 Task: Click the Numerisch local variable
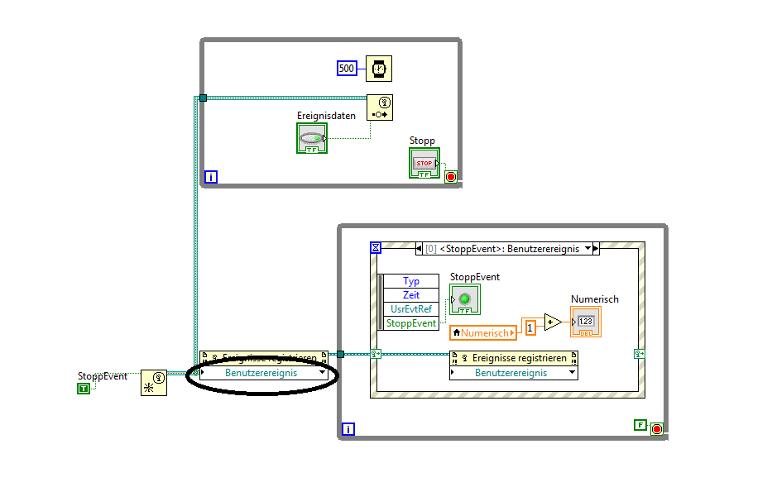483,333
